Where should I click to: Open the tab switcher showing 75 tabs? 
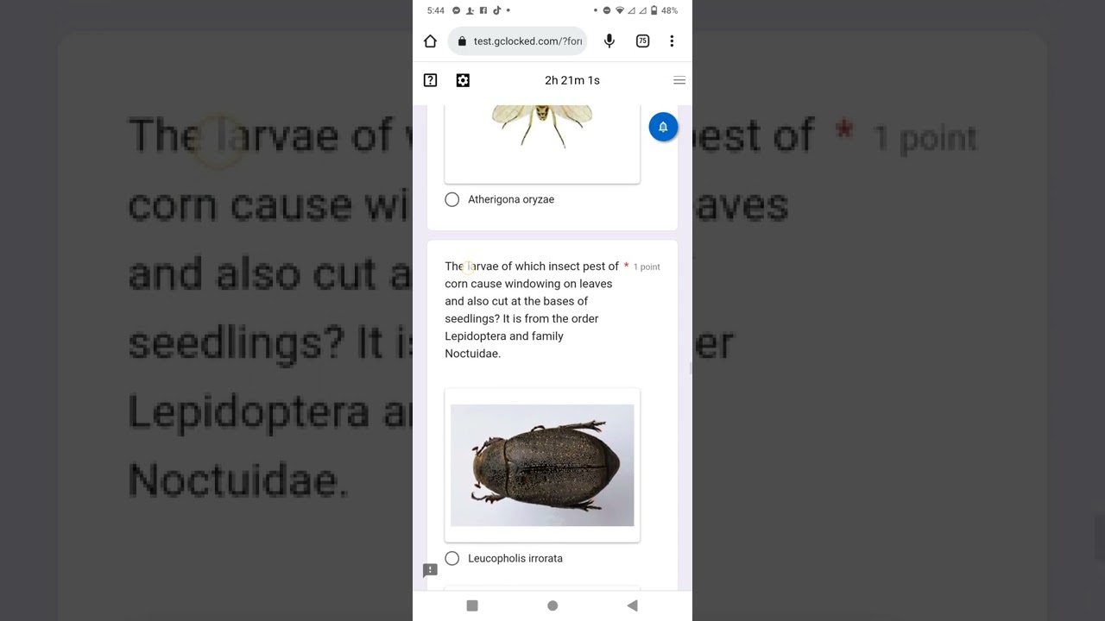(642, 41)
